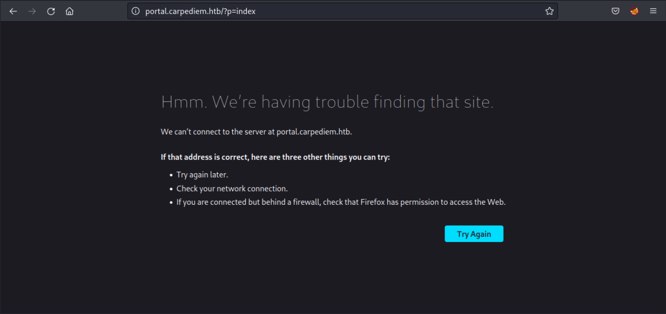
Task: Open the fox extension icon in toolbar
Action: (634, 11)
